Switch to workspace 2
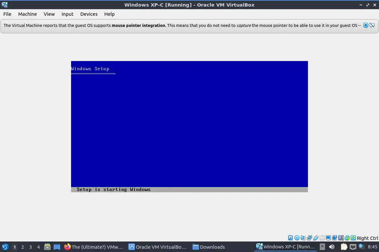The height and width of the screenshot is (252, 379). [x=22, y=247]
